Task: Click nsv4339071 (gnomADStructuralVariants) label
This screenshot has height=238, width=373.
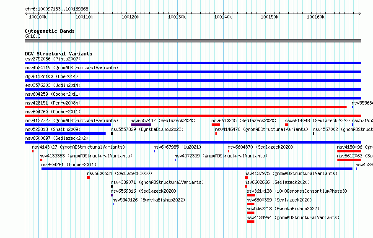Action: [157, 182]
